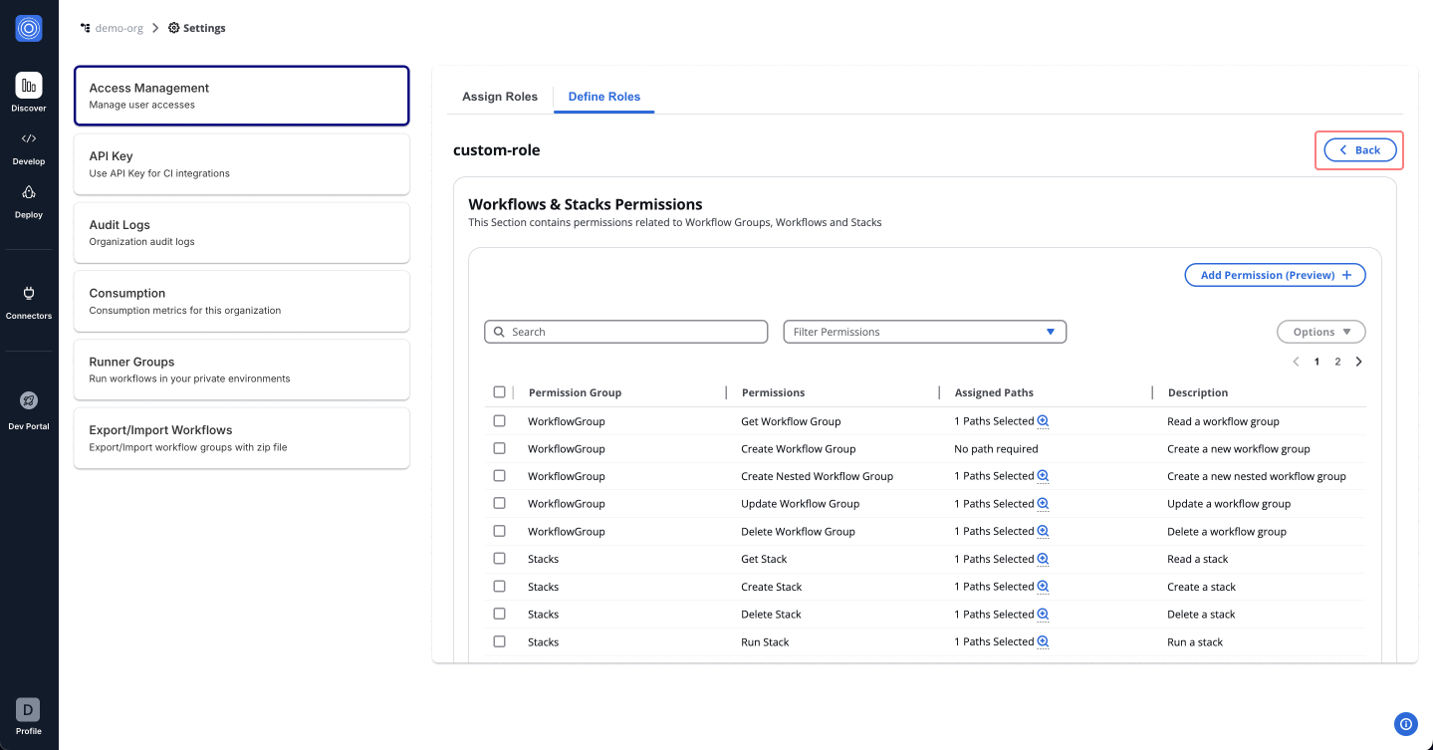Go to next page using right chevron
1433x750 pixels.
[x=1359, y=362]
